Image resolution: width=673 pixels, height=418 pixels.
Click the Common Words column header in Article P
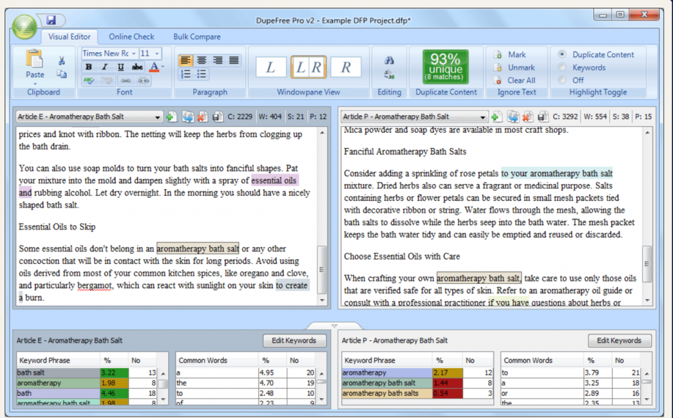pyautogui.click(x=542, y=361)
